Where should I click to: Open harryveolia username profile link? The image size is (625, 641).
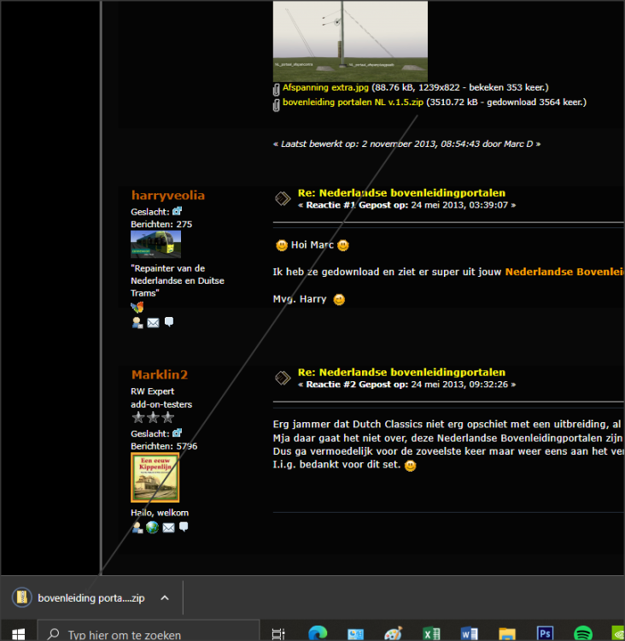pyautogui.click(x=168, y=196)
